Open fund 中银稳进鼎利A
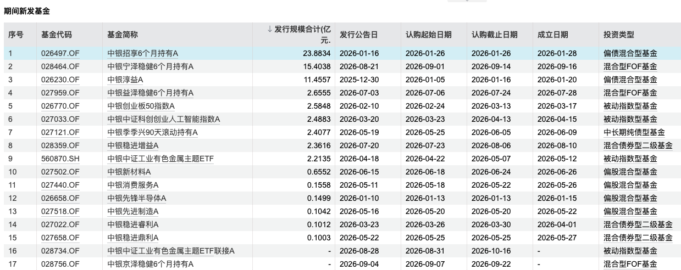681x270 pixels. tap(132, 238)
